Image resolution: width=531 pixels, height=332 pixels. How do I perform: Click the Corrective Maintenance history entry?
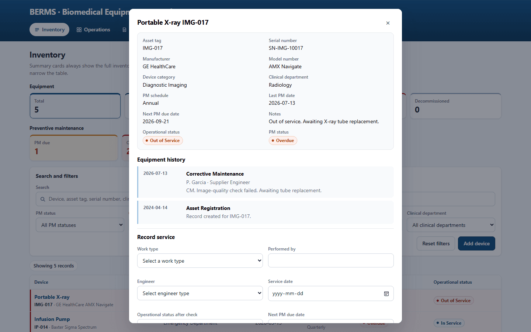coord(265,182)
